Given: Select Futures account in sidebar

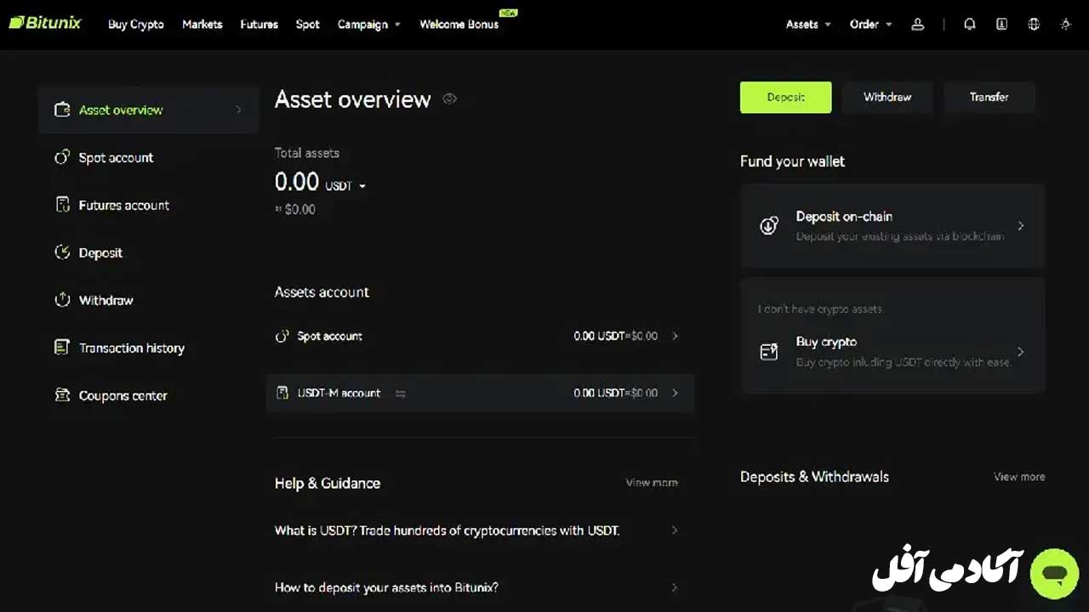Looking at the screenshot, I should click(x=124, y=205).
